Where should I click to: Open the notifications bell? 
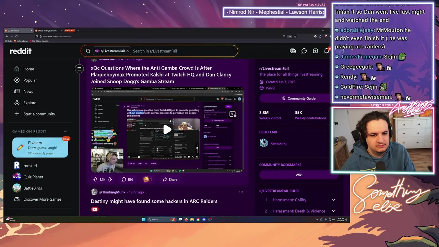[327, 51]
